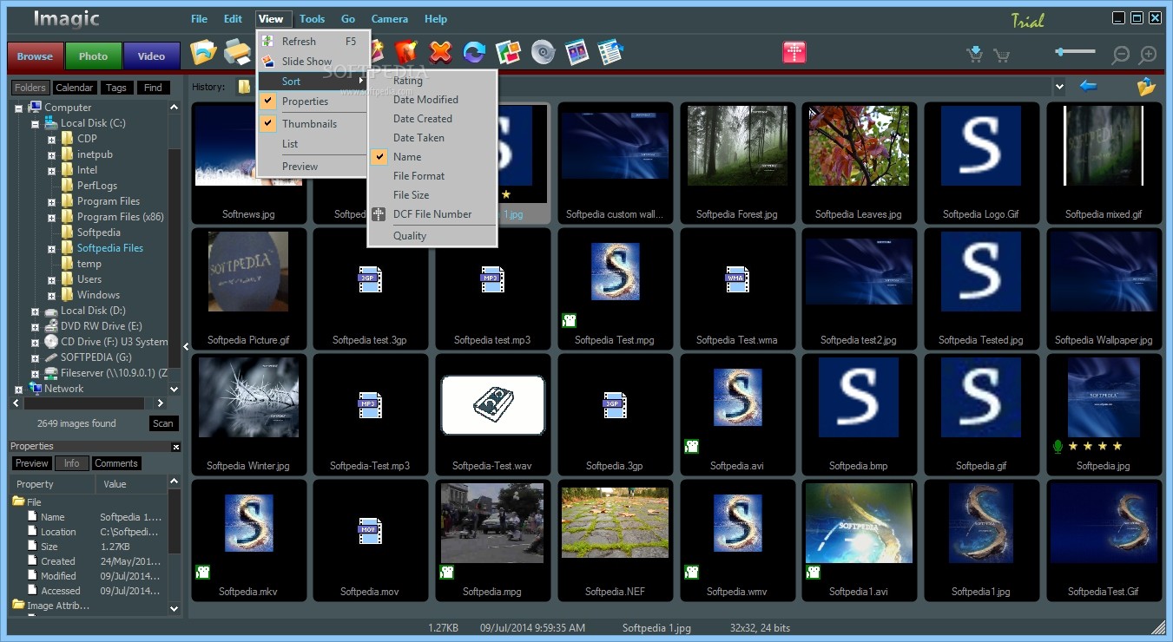Image resolution: width=1173 pixels, height=642 pixels.
Task: Switch to Video mode
Action: tap(152, 56)
